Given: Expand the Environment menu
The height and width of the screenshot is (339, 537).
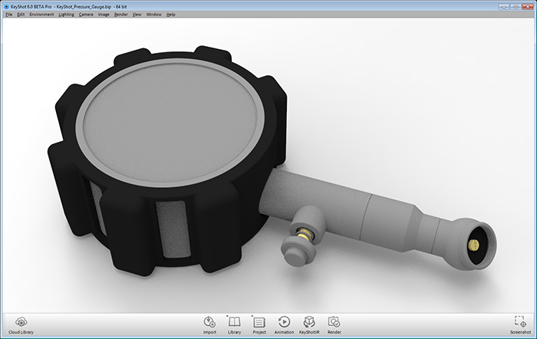Looking at the screenshot, I should pyautogui.click(x=41, y=15).
